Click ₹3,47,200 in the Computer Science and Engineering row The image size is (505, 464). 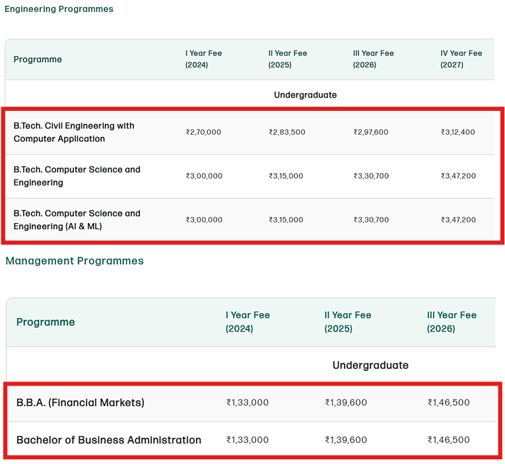tap(458, 176)
